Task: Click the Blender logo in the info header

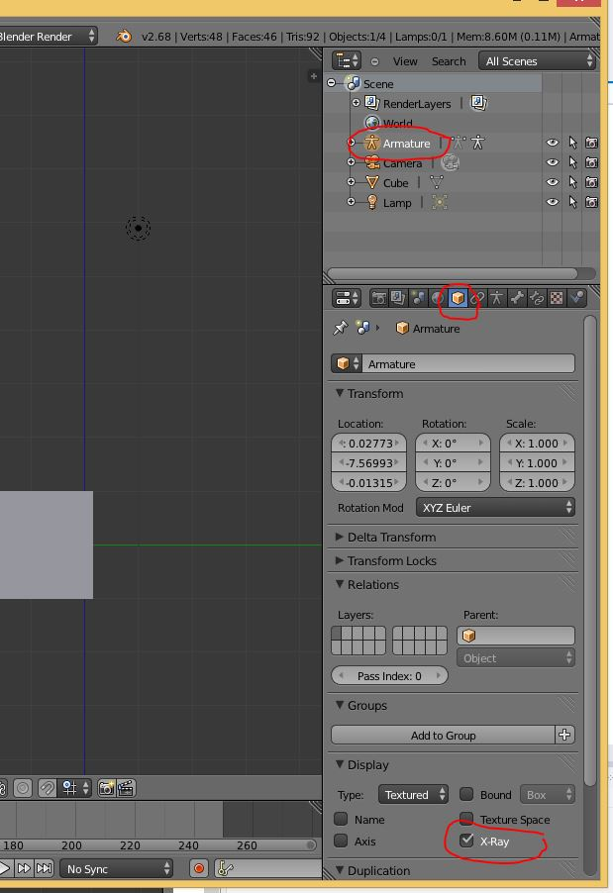Action: point(124,37)
